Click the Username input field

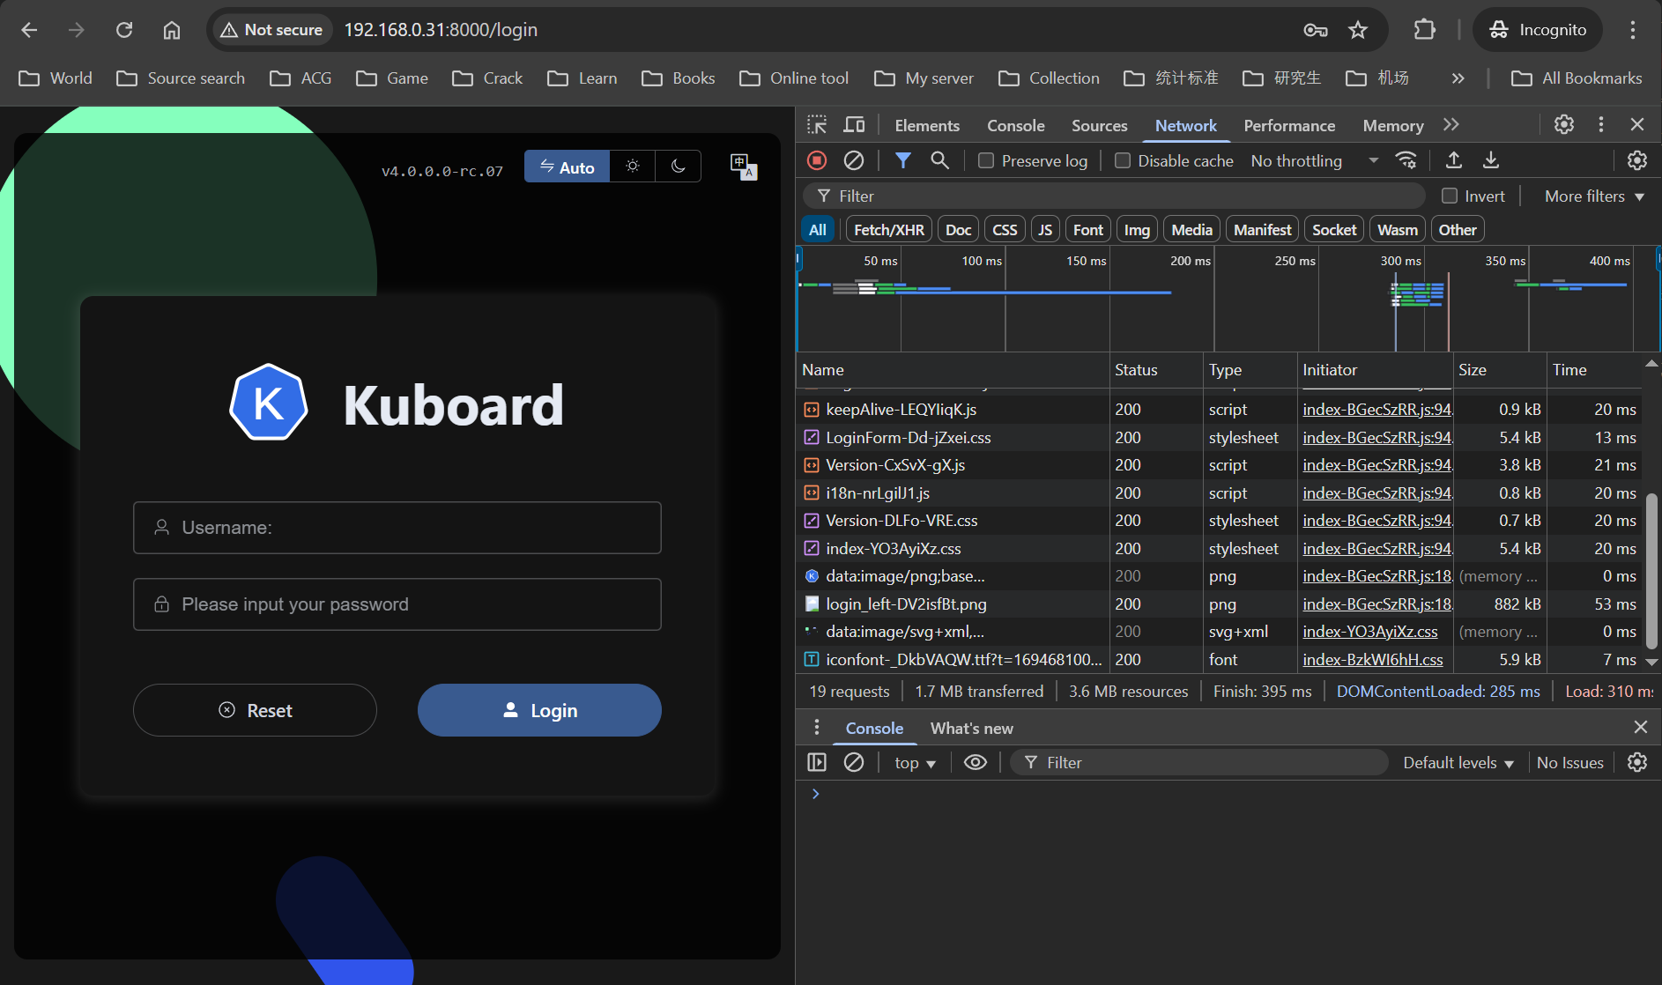(x=397, y=528)
